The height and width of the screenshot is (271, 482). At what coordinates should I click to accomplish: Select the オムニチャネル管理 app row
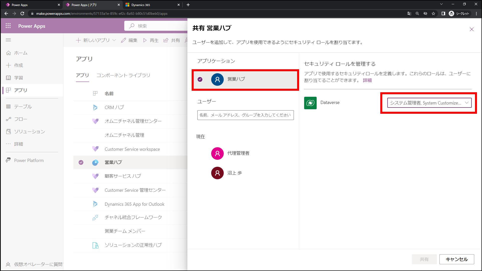coord(130,135)
